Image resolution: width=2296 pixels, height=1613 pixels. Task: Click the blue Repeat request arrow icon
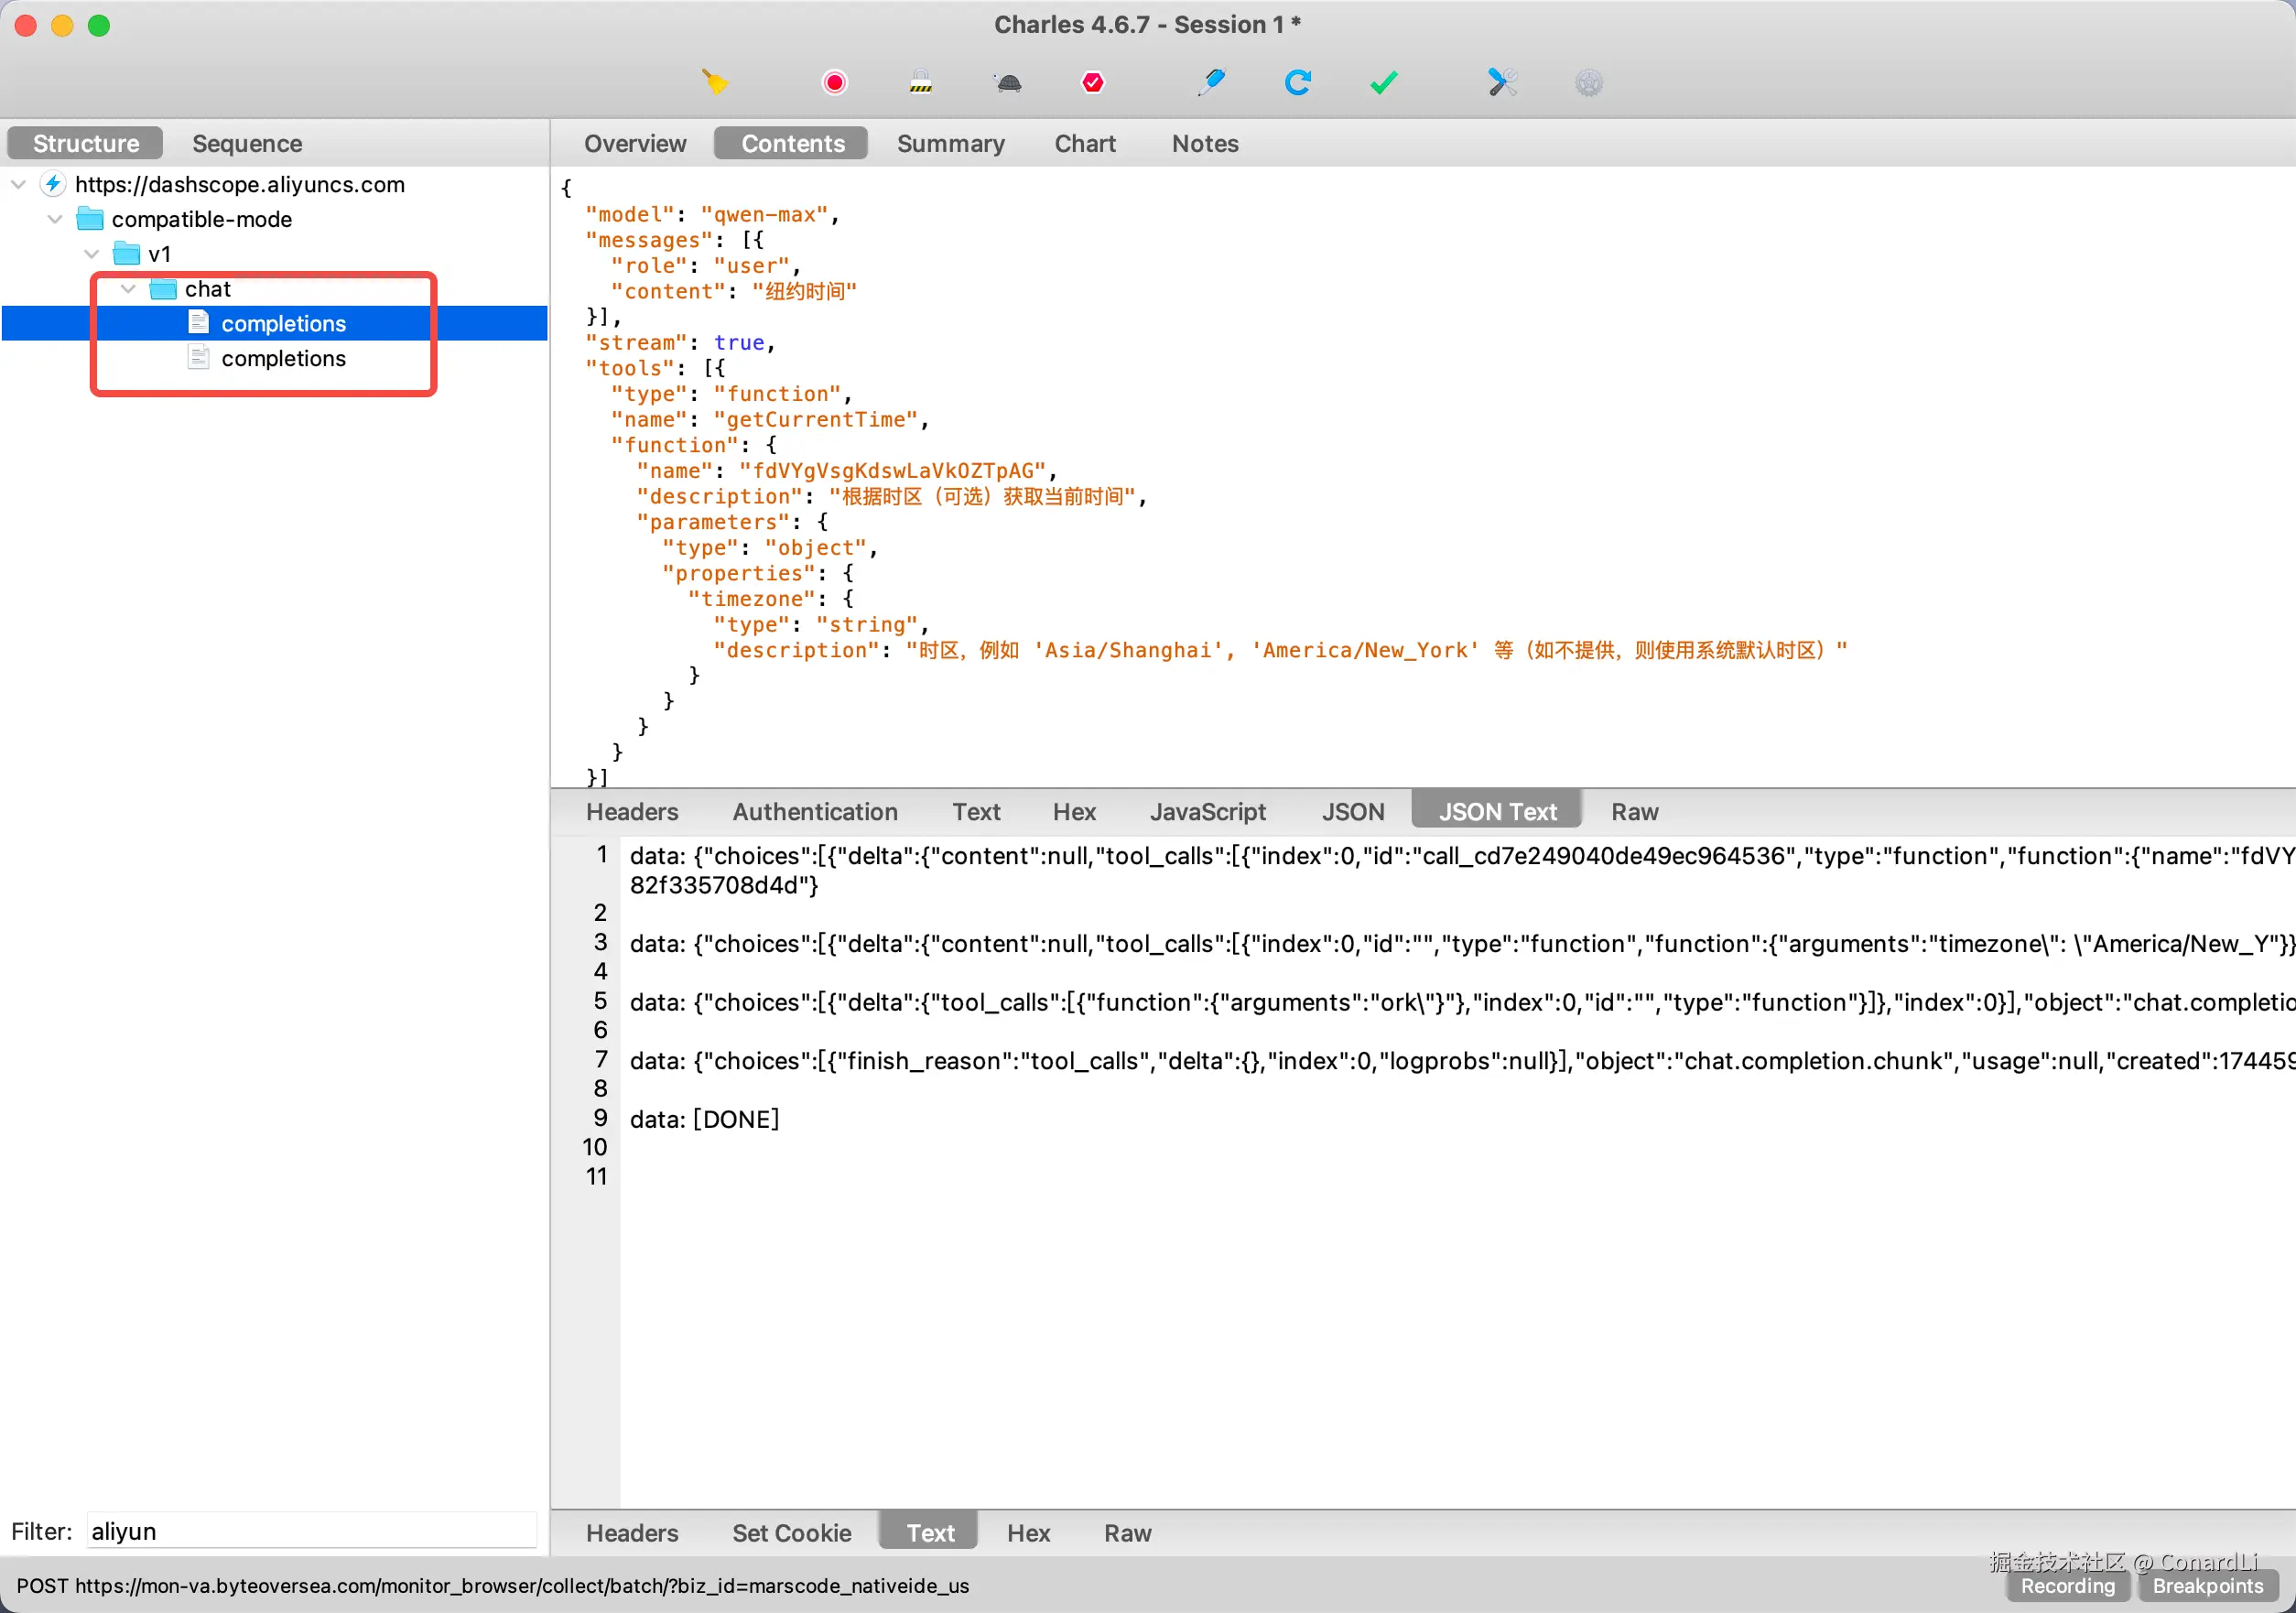[x=1297, y=82]
